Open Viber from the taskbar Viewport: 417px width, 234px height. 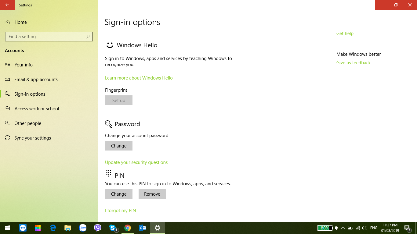point(98,228)
